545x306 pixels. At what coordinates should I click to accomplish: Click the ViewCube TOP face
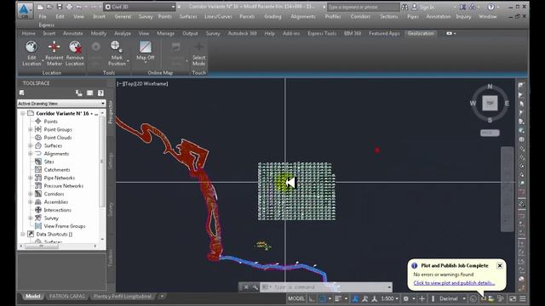[x=490, y=103]
